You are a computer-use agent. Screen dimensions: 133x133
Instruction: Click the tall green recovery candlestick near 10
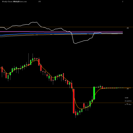tap(94, 93)
